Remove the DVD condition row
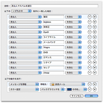Screen dimensions: 103x103 coord(90,52)
